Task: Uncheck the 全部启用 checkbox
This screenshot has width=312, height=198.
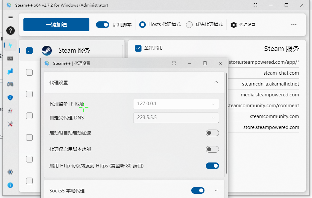Action: click(138, 48)
